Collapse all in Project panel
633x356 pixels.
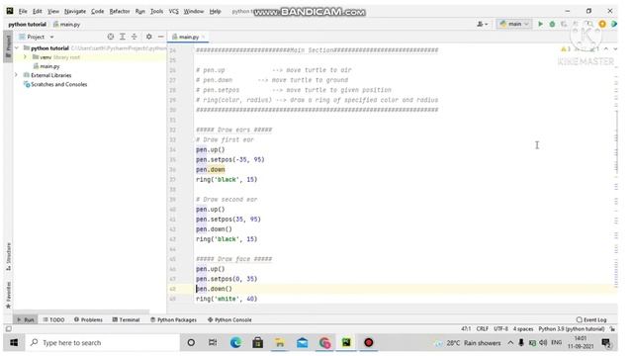(135, 37)
